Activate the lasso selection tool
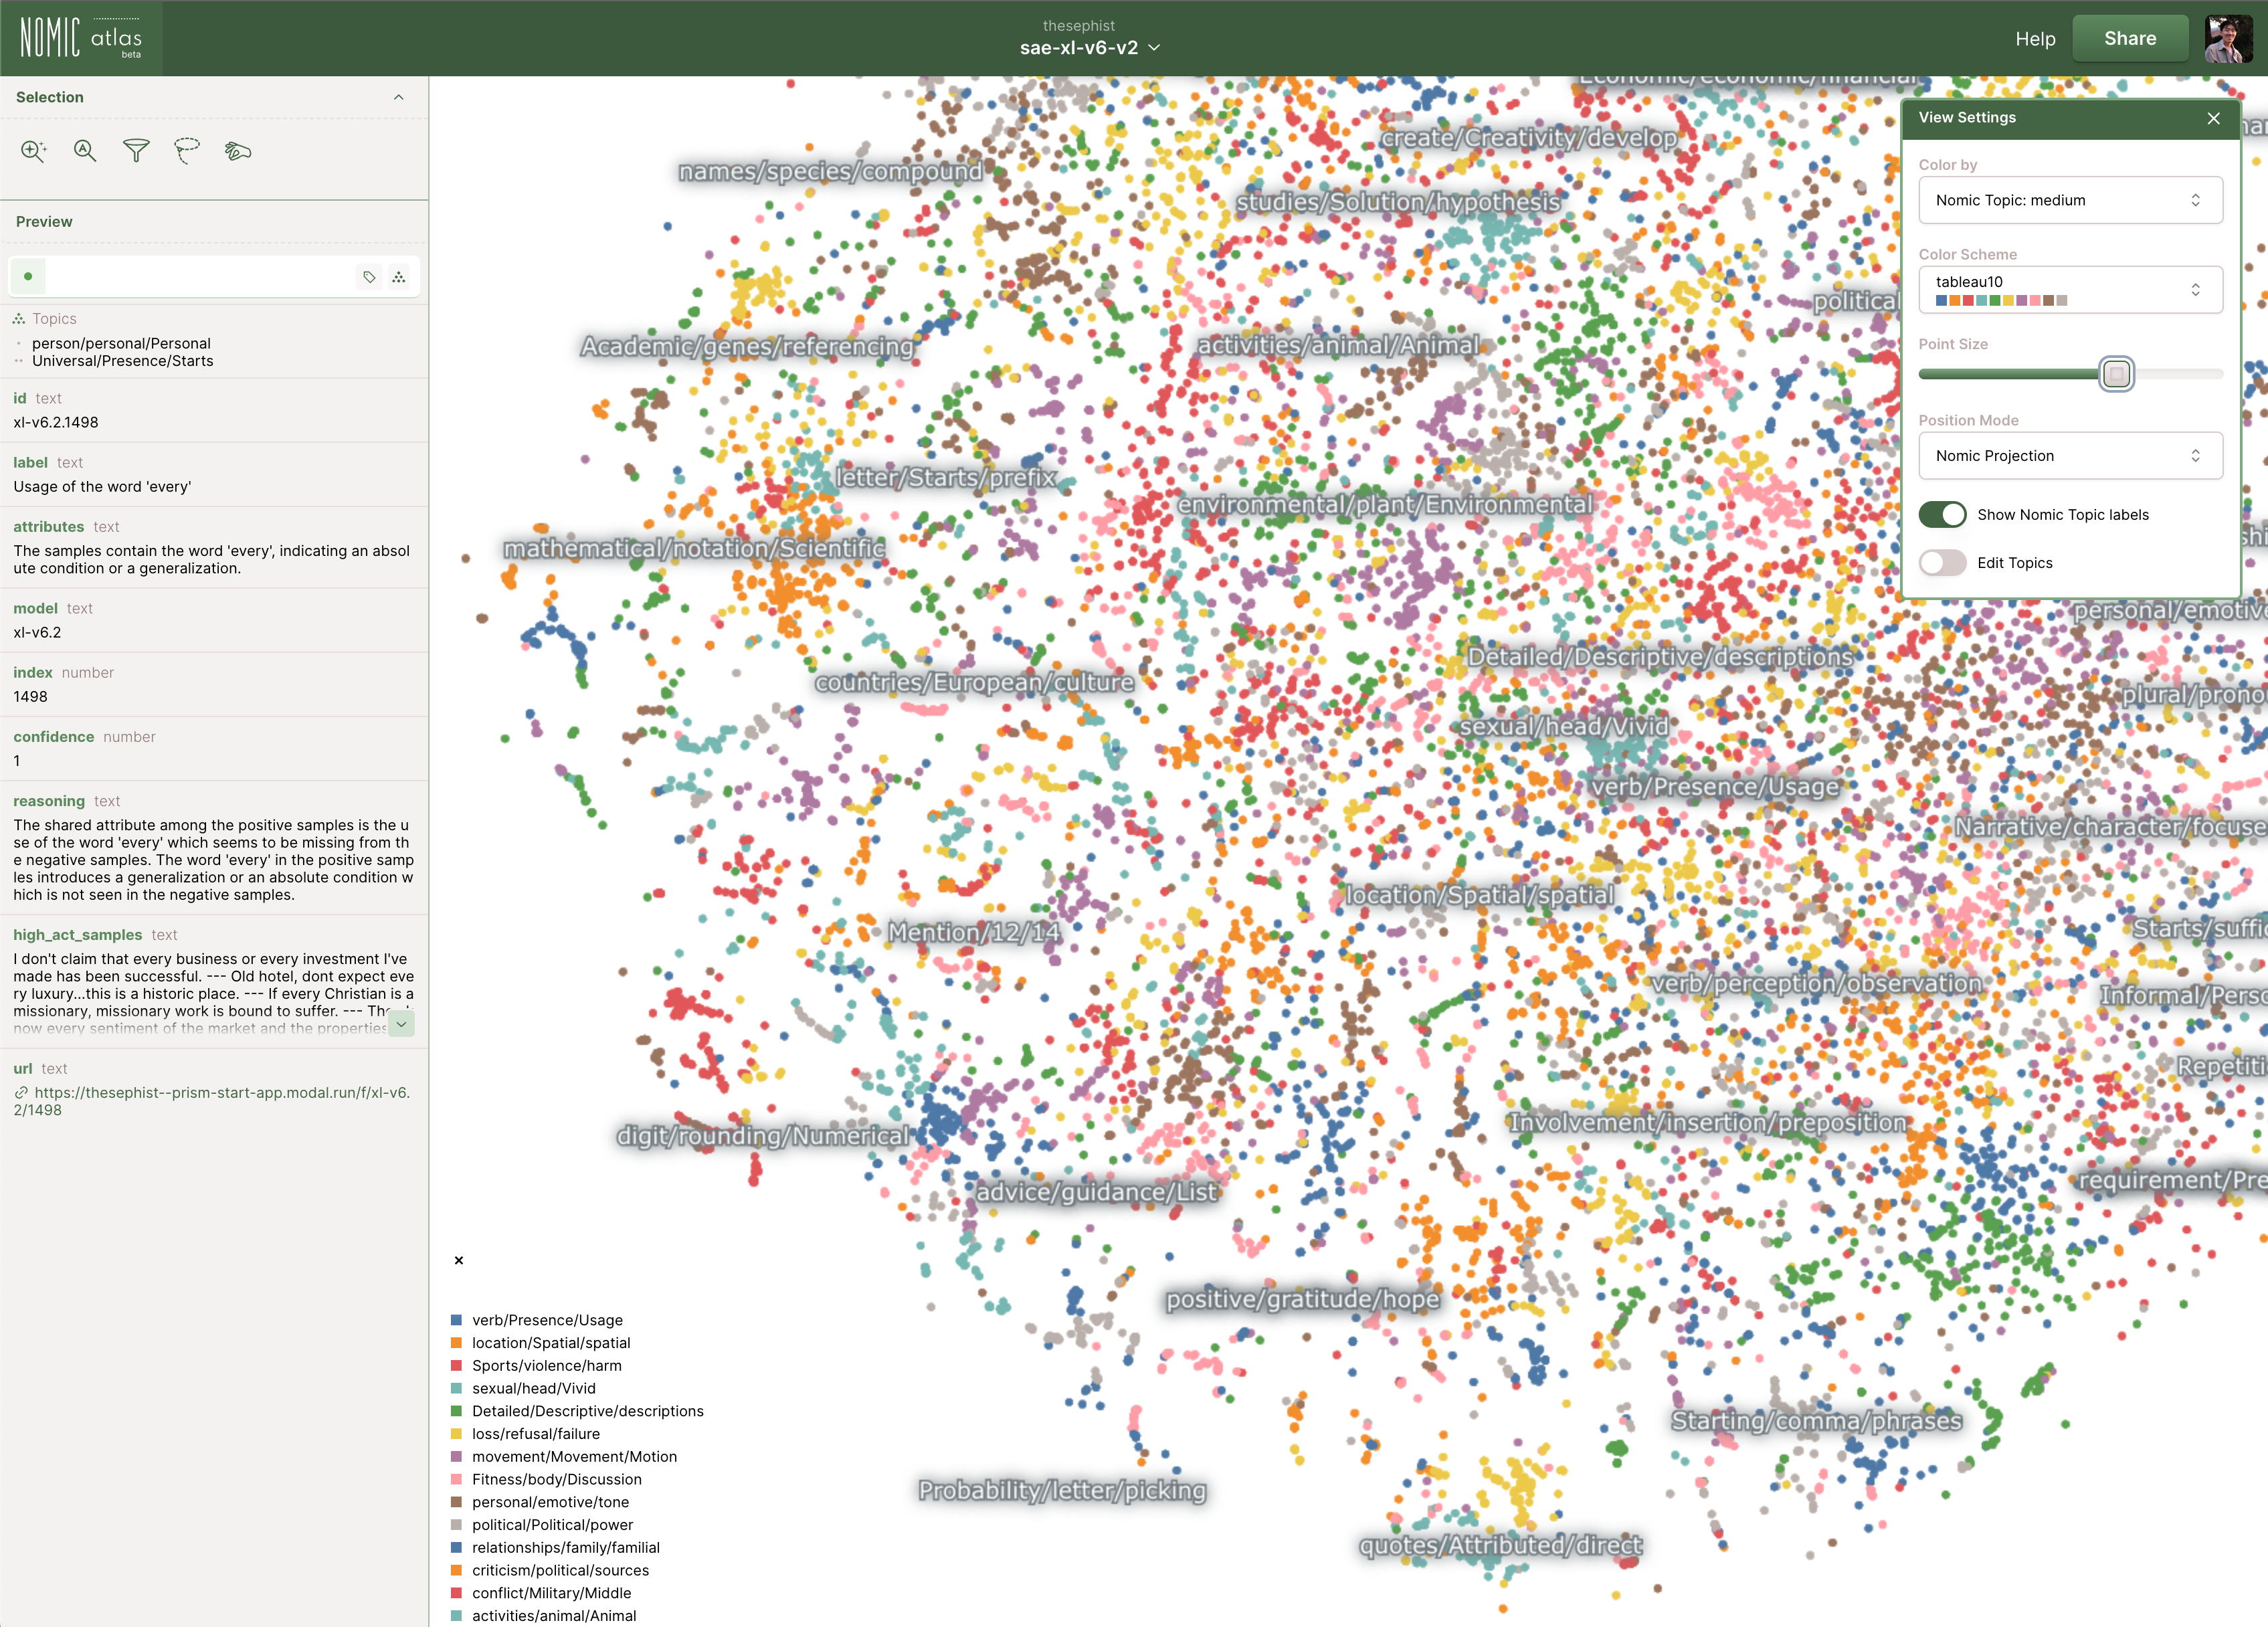 [x=187, y=151]
